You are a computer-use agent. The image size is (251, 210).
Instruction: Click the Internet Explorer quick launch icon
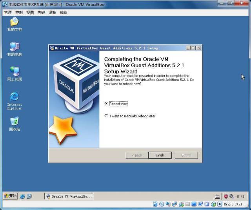22,196
